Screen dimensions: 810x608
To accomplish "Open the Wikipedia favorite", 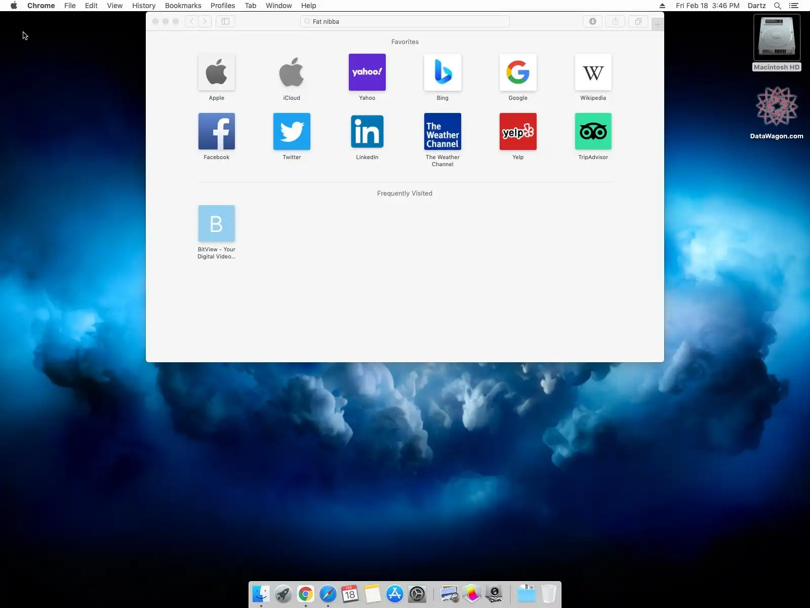I will pyautogui.click(x=593, y=72).
